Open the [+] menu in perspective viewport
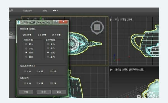Viewport: 168px width, 103px height. (112, 69)
